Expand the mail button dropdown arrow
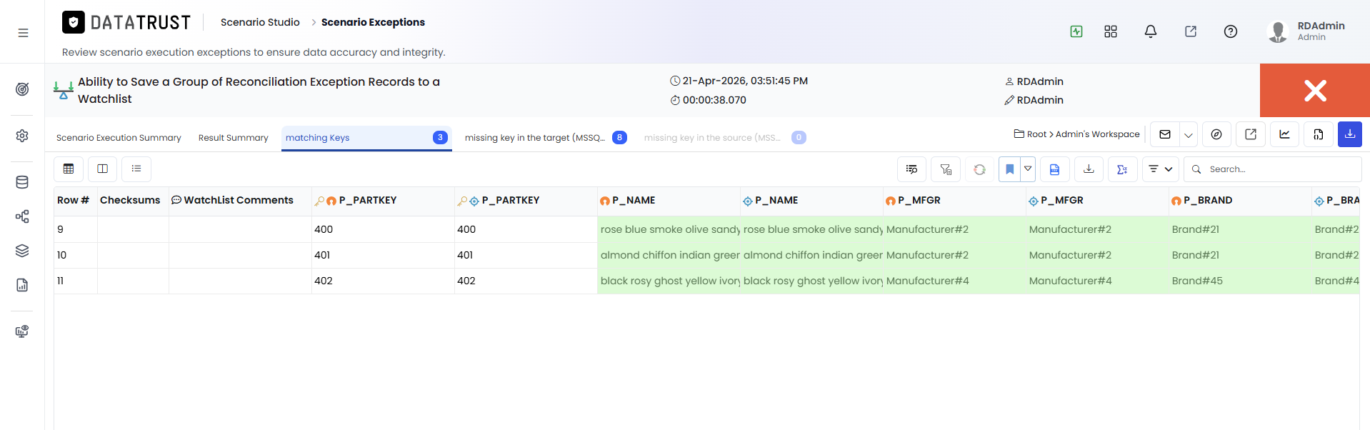Image resolution: width=1370 pixels, height=430 pixels. [x=1189, y=134]
